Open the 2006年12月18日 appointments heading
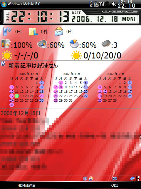Image resolution: width=141 pixels, height=189 pixels. click(x=20, y=113)
